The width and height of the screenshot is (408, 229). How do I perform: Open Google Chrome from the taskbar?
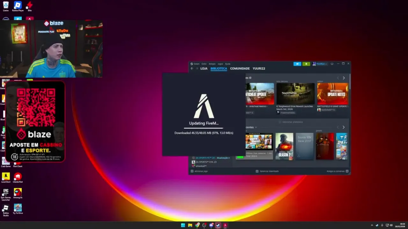click(197, 225)
